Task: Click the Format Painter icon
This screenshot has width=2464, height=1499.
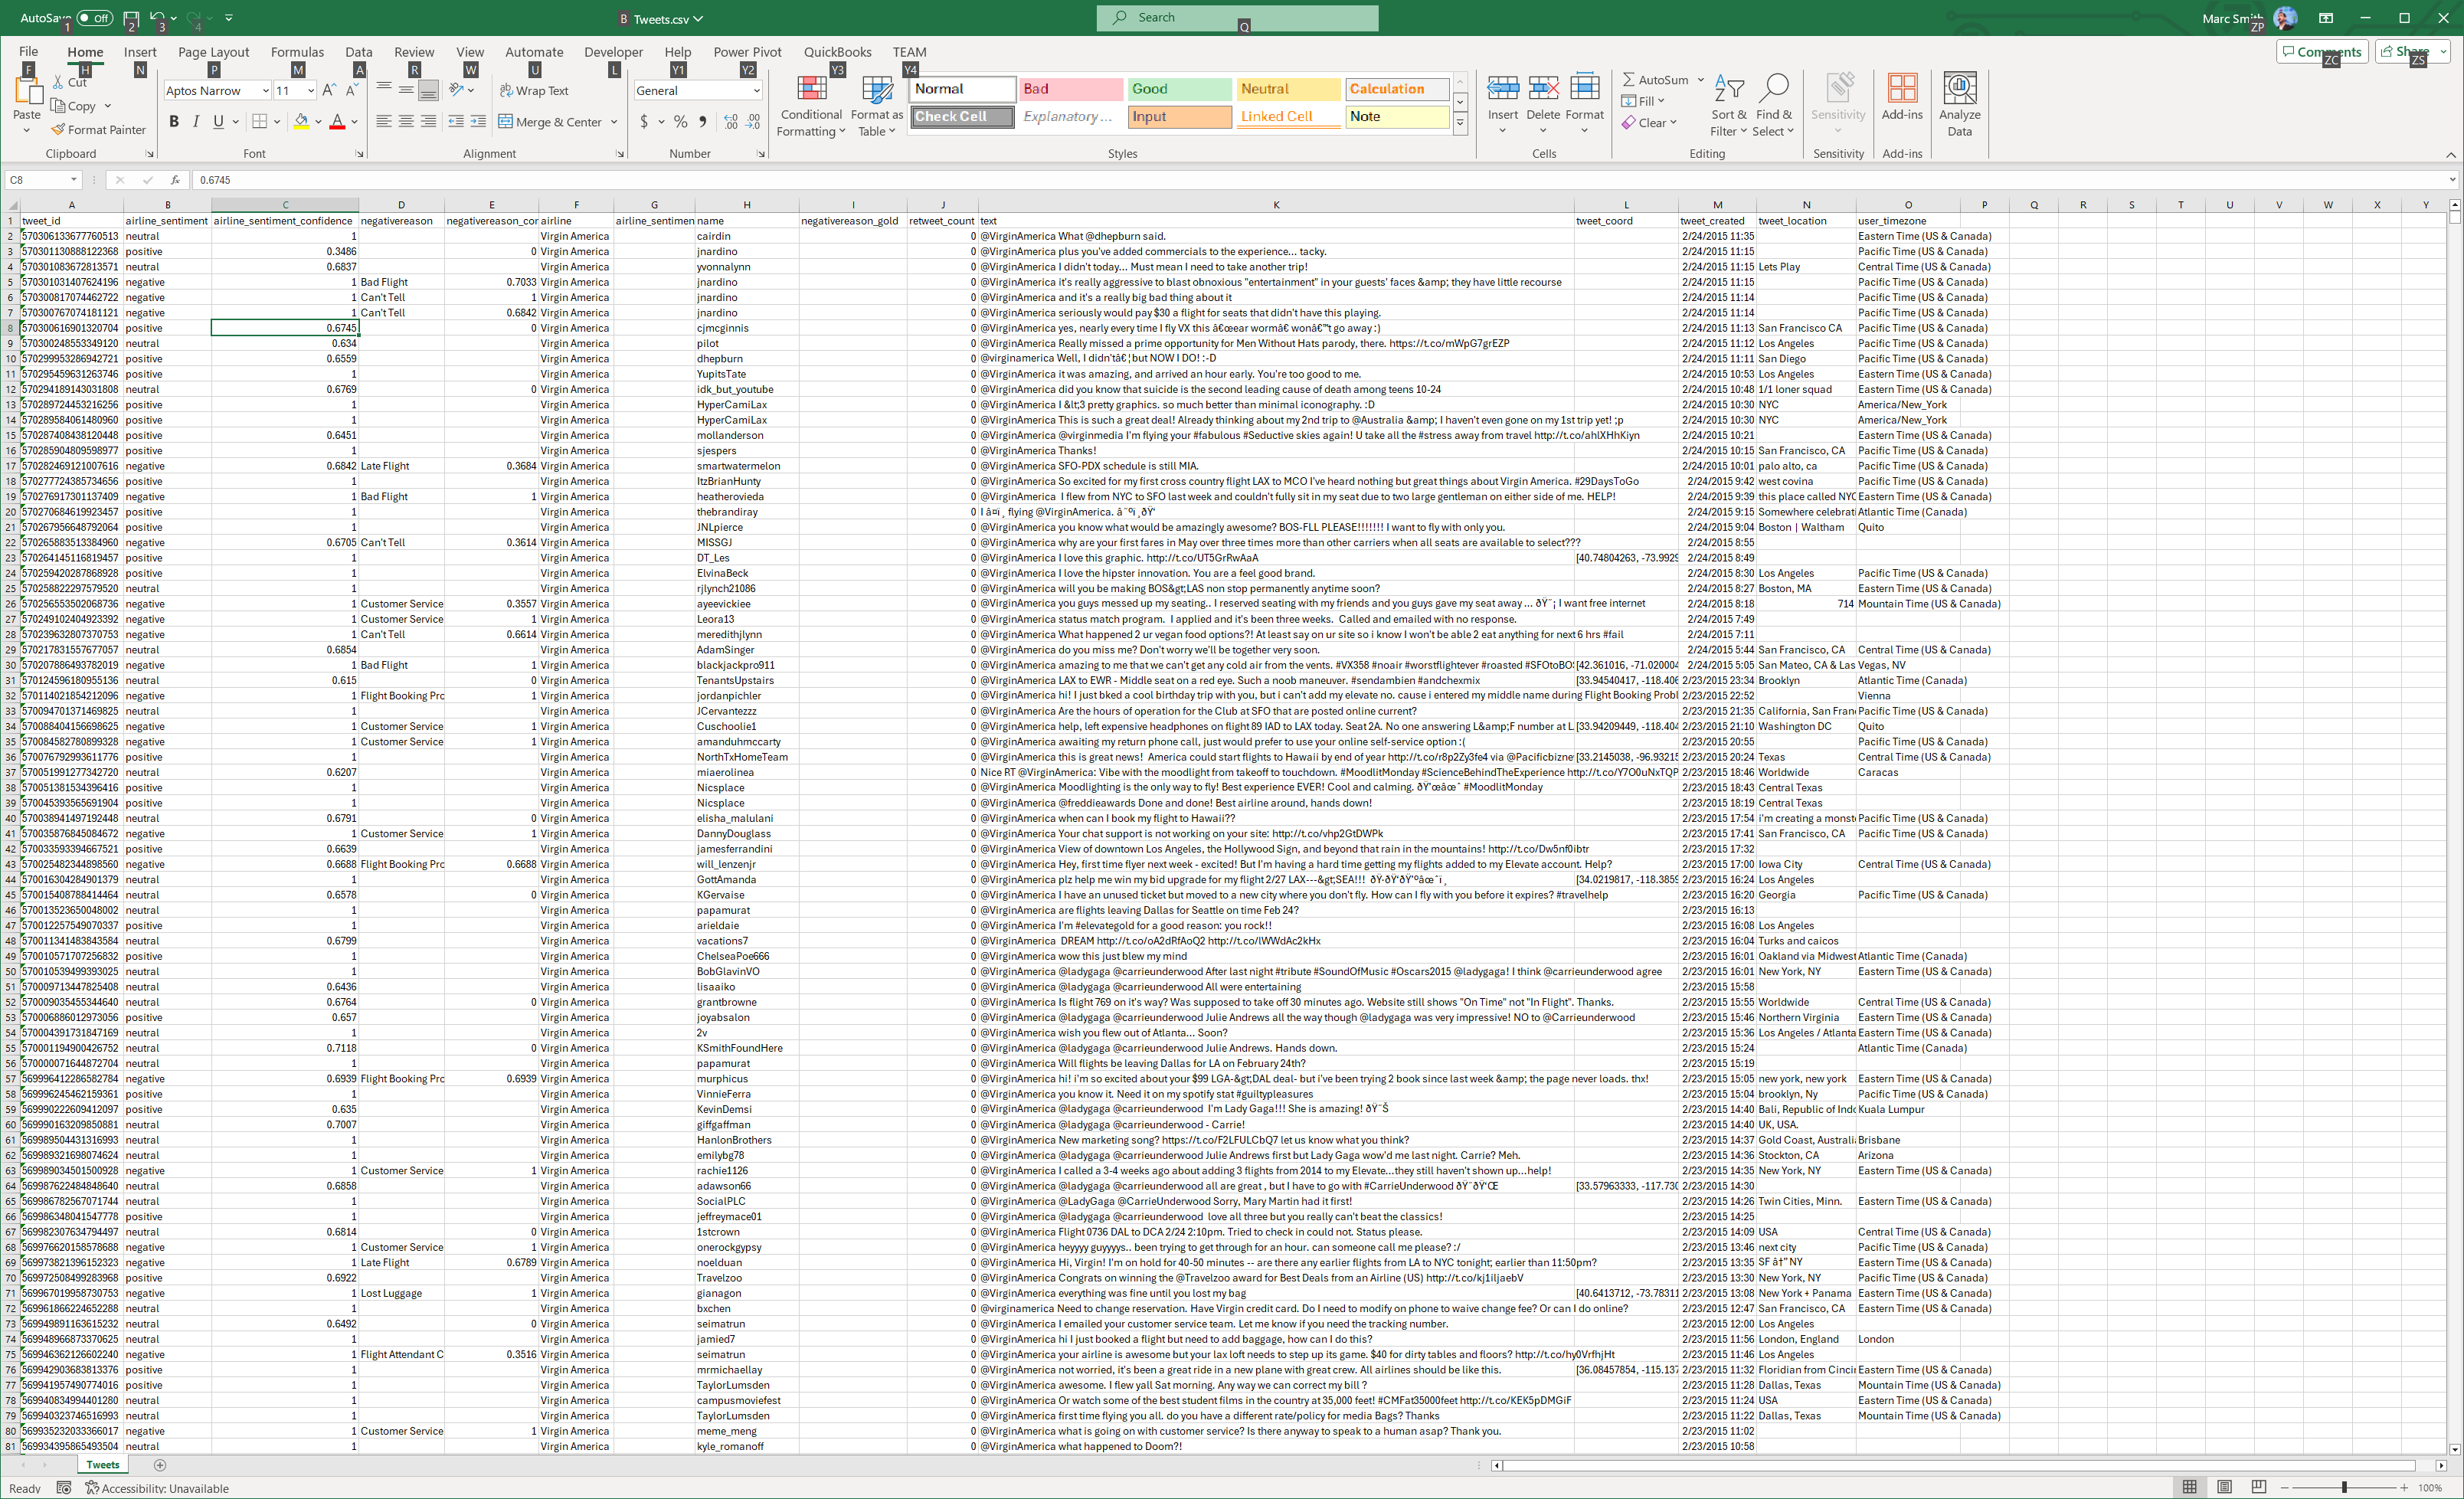Action: click(59, 130)
